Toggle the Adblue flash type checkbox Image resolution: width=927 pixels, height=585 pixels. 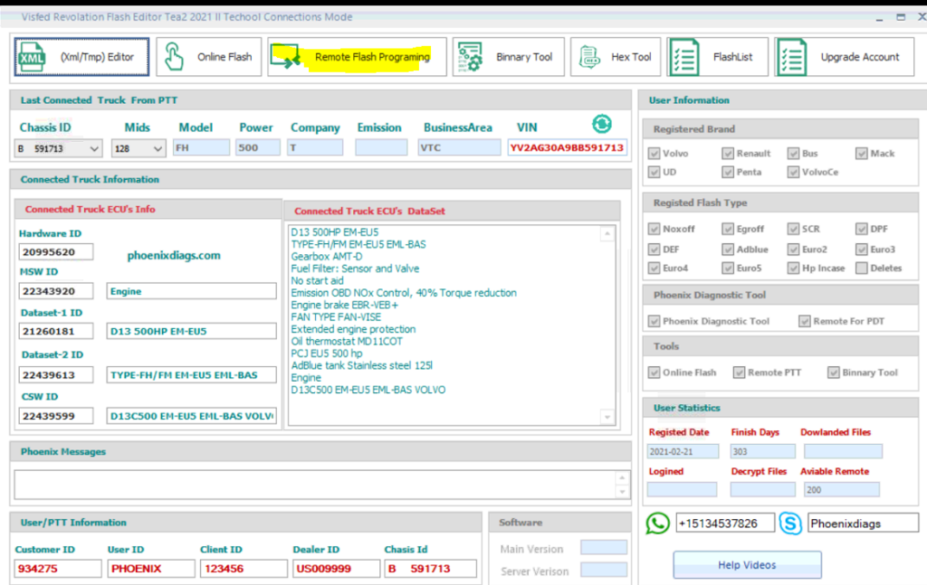[728, 250]
